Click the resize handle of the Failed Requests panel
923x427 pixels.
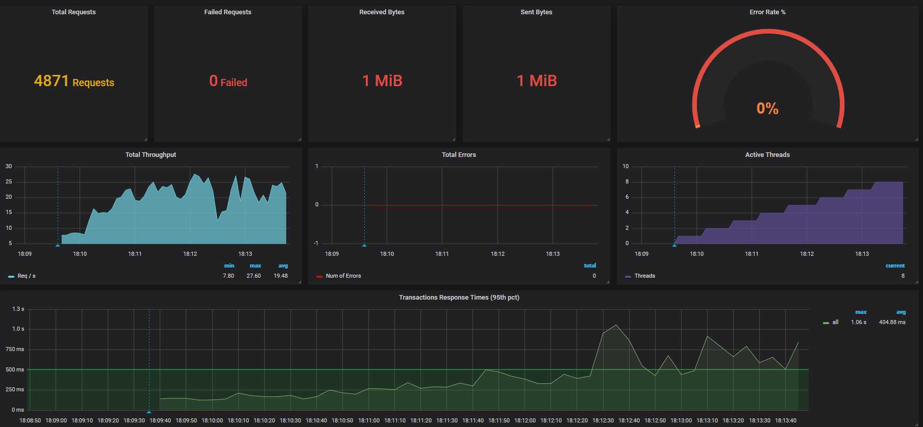coord(300,139)
